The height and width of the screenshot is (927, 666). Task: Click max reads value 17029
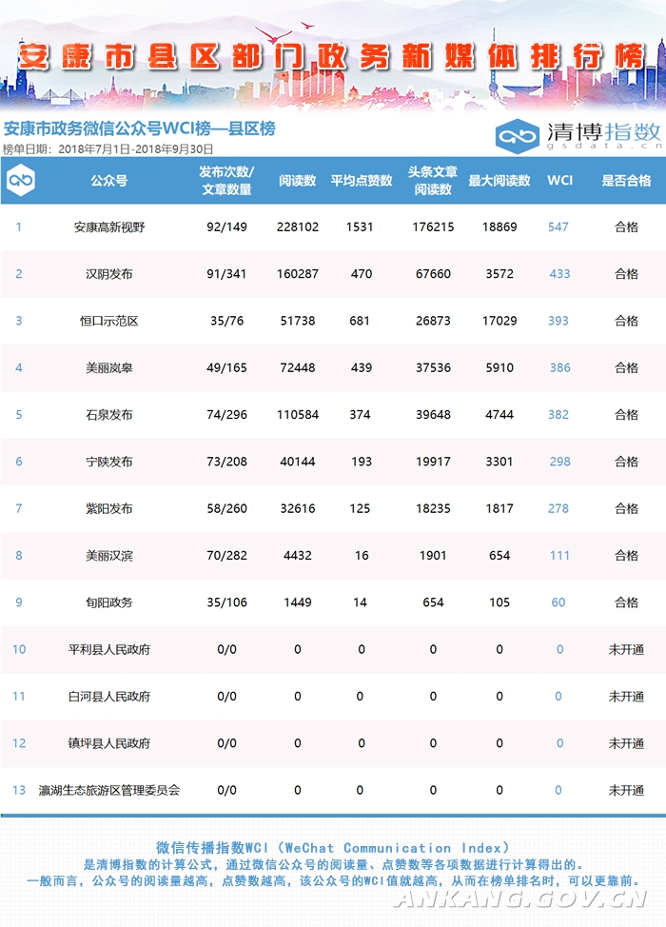(x=499, y=321)
